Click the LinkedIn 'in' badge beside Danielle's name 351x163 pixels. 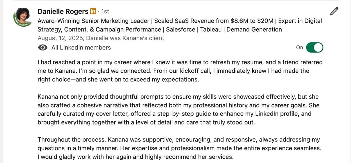pos(93,11)
